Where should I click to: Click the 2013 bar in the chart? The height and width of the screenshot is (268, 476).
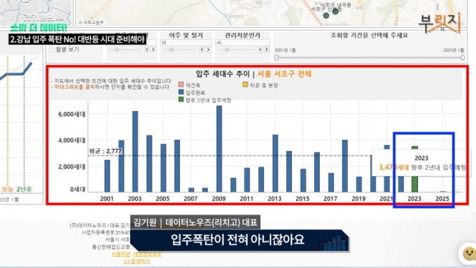(275, 163)
